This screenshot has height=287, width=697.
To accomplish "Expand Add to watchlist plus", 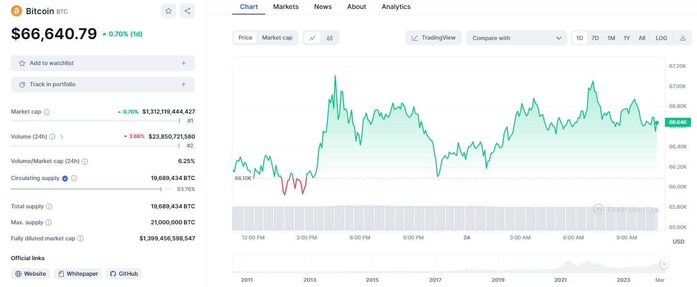I will [184, 63].
